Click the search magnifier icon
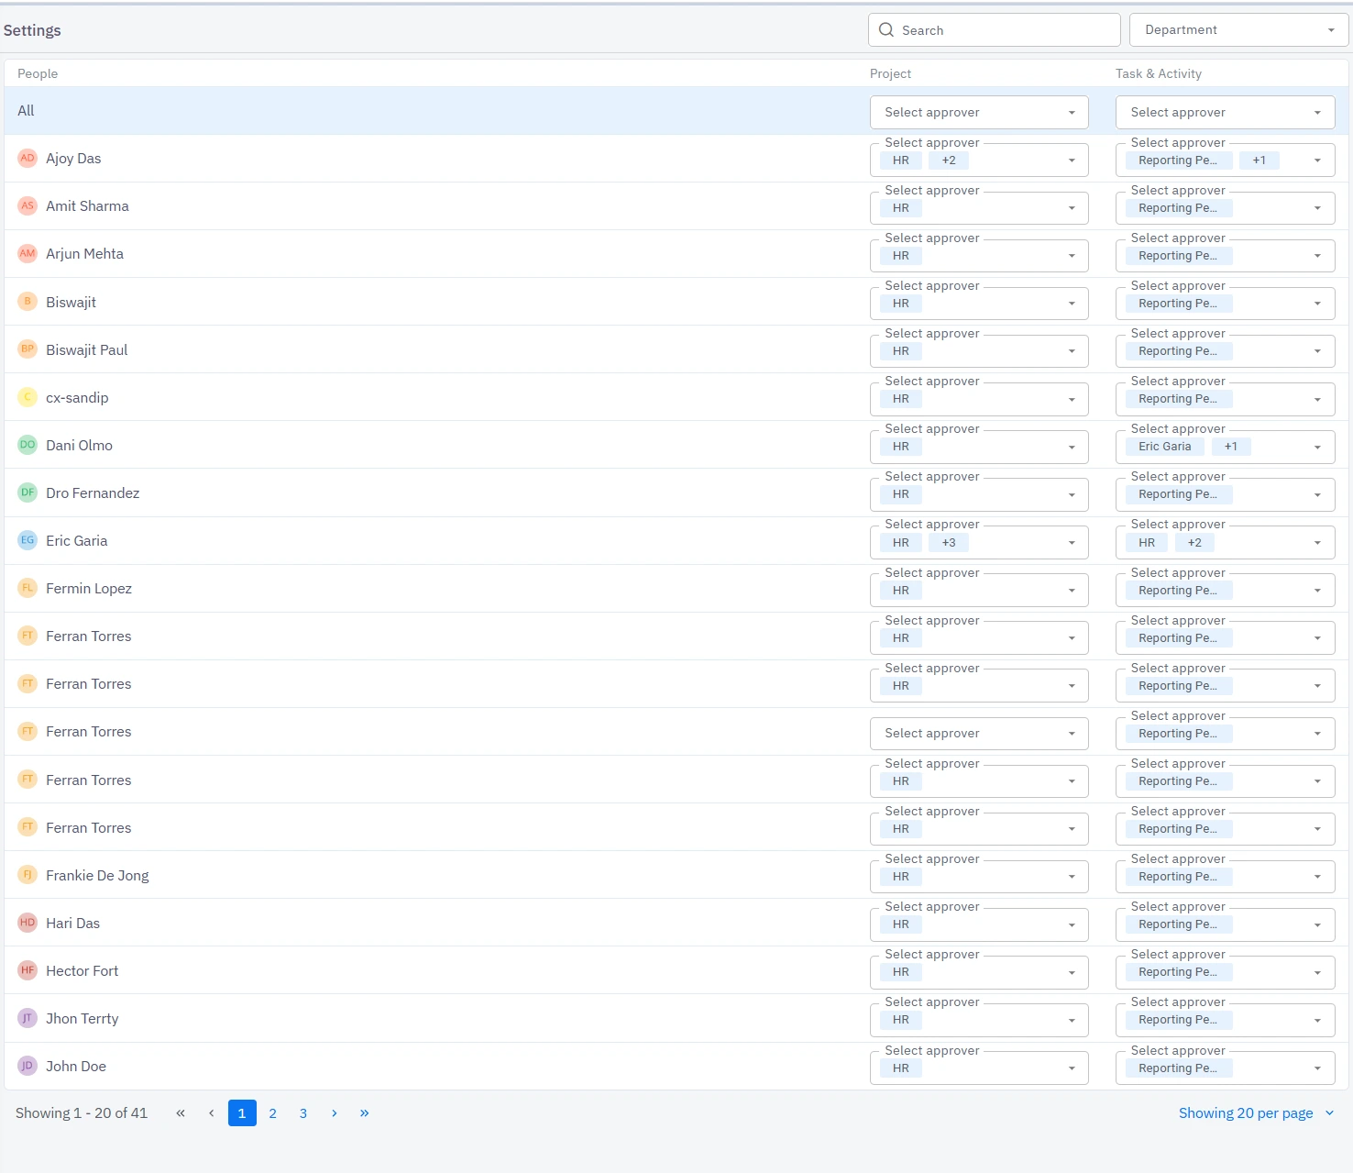Viewport: 1353px width, 1173px height. [x=886, y=30]
